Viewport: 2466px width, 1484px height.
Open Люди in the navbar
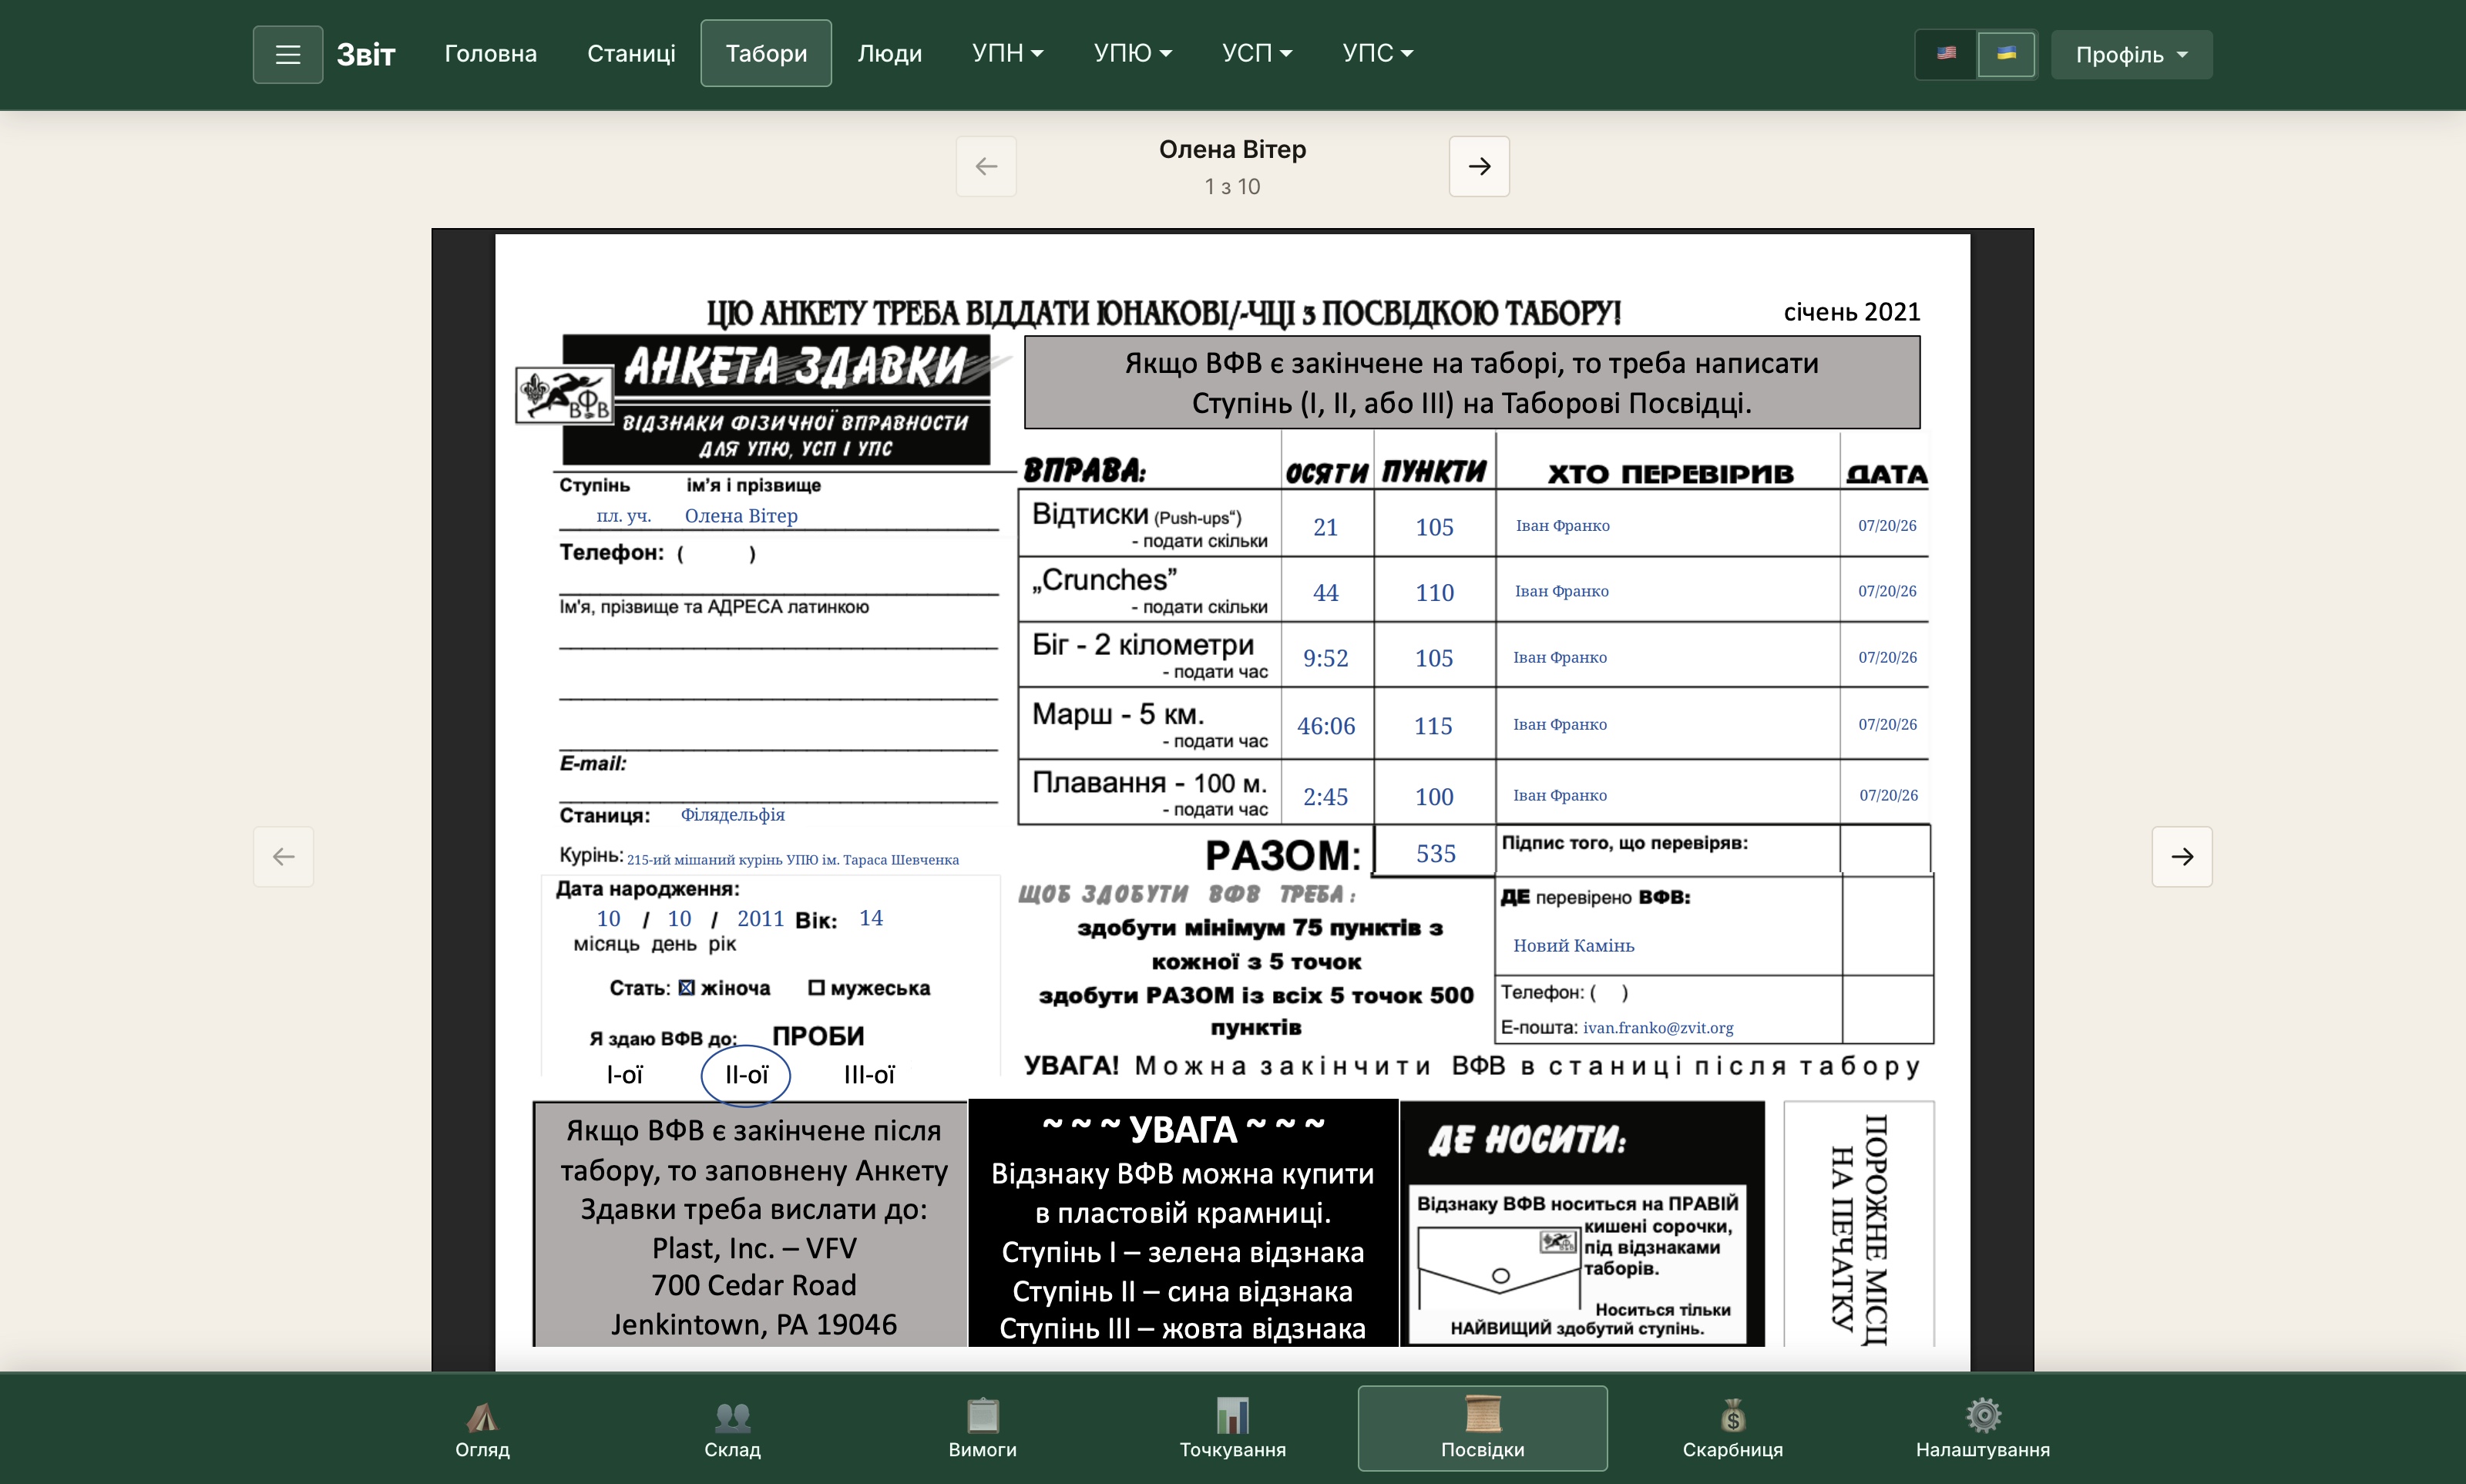coord(889,53)
